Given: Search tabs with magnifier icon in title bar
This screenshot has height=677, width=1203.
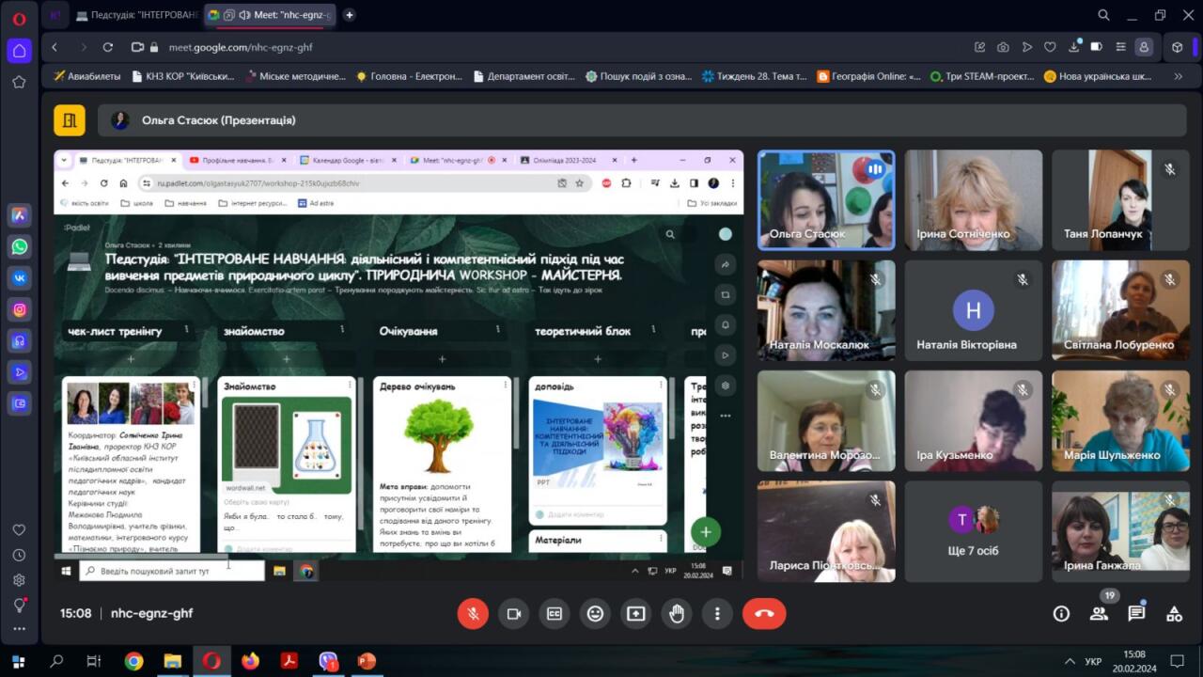Looking at the screenshot, I should tap(1104, 15).
